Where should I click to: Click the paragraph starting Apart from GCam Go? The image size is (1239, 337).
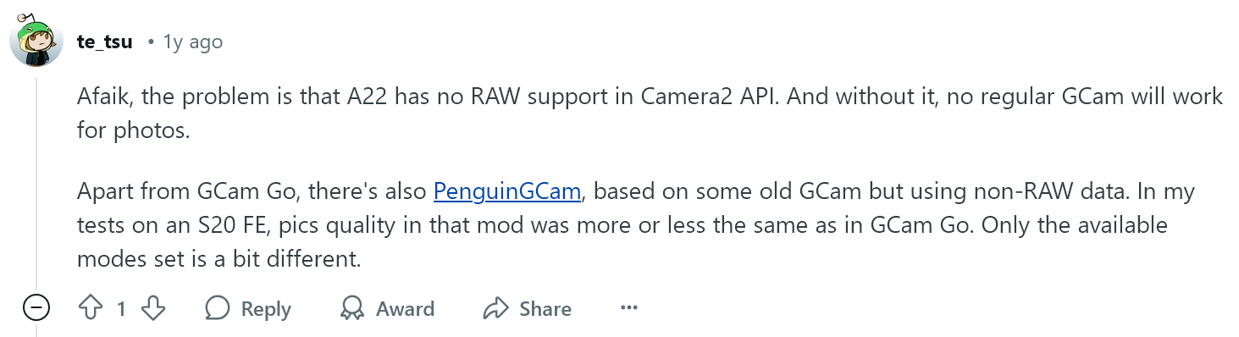[635, 225]
